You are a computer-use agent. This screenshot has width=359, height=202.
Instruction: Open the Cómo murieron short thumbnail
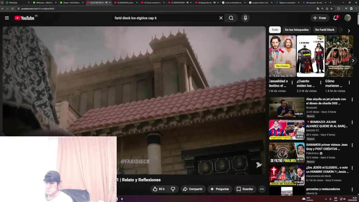coord(339,56)
